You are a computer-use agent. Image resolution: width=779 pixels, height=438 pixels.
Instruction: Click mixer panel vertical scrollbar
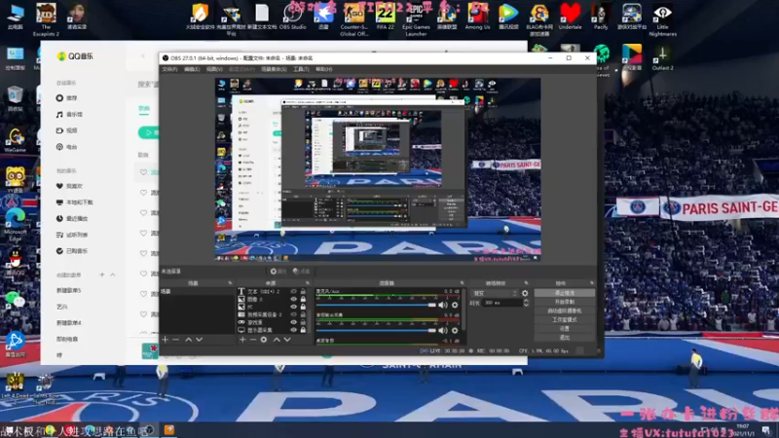pos(464,310)
